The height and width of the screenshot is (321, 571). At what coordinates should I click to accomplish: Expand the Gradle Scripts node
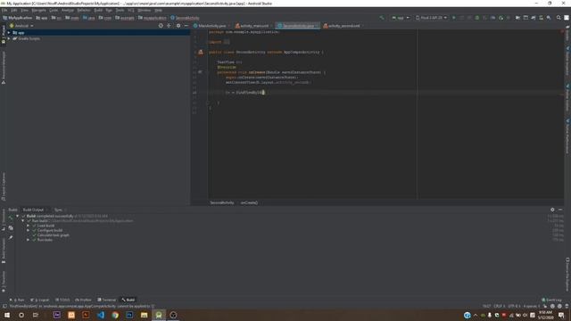tap(9, 38)
